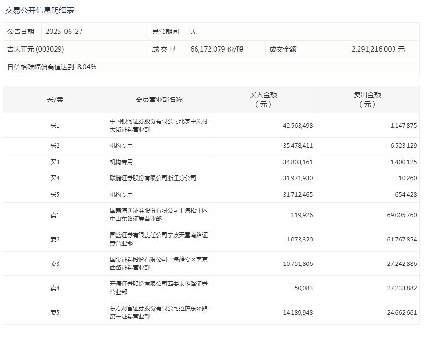Click the 买入金额（元）column header
Viewport: 429px width, 340px height.
(263, 99)
